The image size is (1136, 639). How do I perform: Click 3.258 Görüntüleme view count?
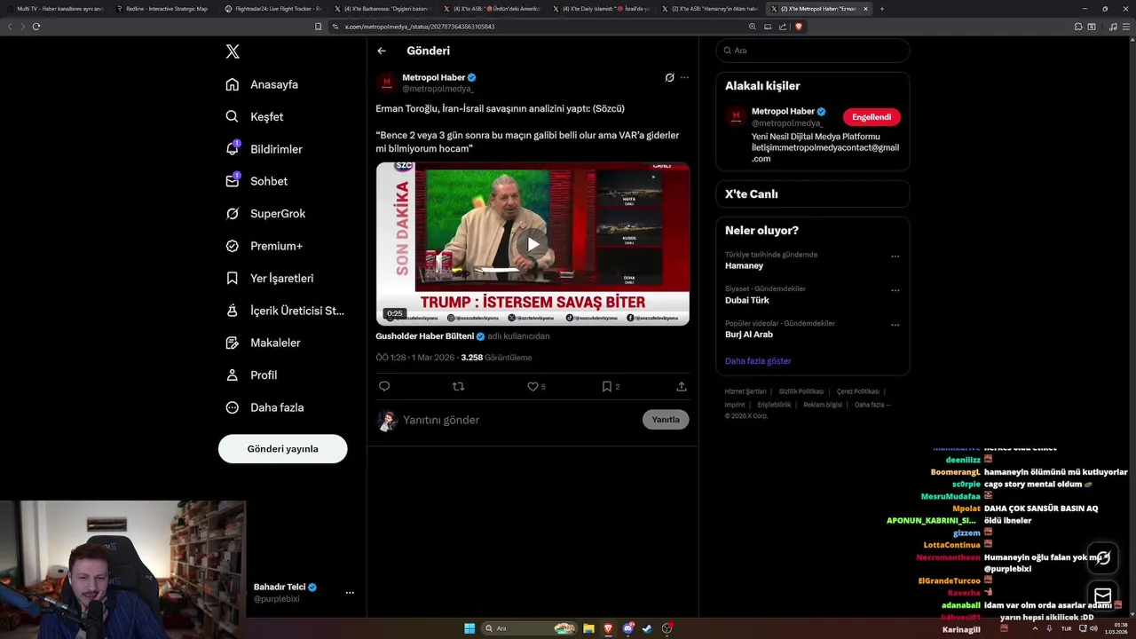point(496,358)
